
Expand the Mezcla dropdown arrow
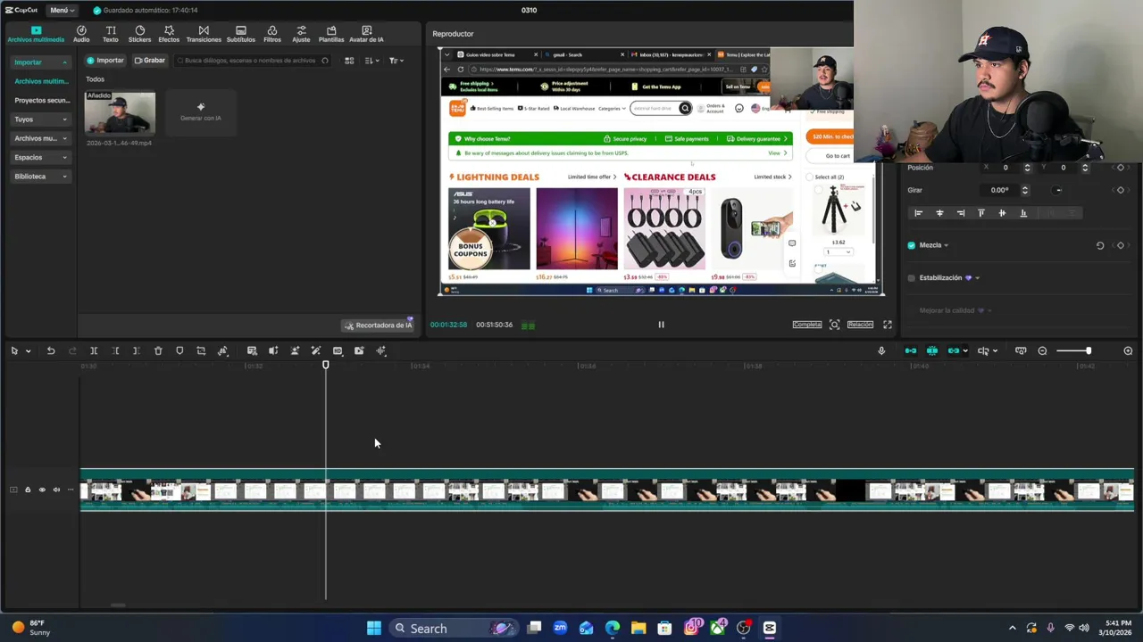click(947, 245)
